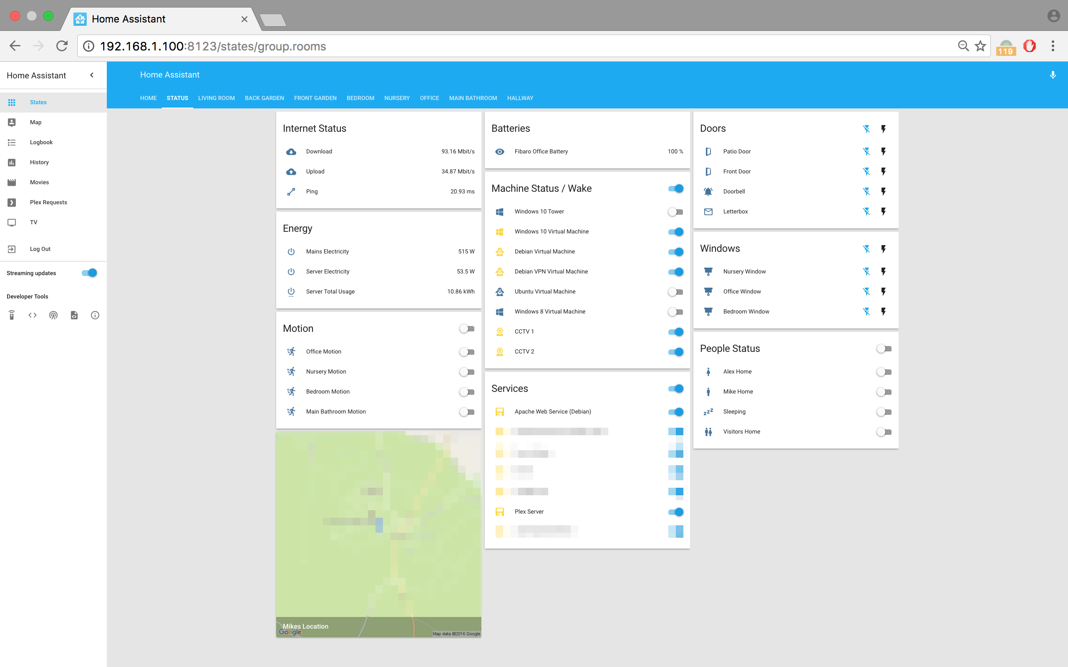Open the Services developer tool icon
This screenshot has width=1068, height=667.
[x=12, y=315]
